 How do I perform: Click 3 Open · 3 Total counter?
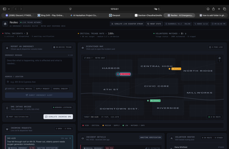[x=64, y=129]
